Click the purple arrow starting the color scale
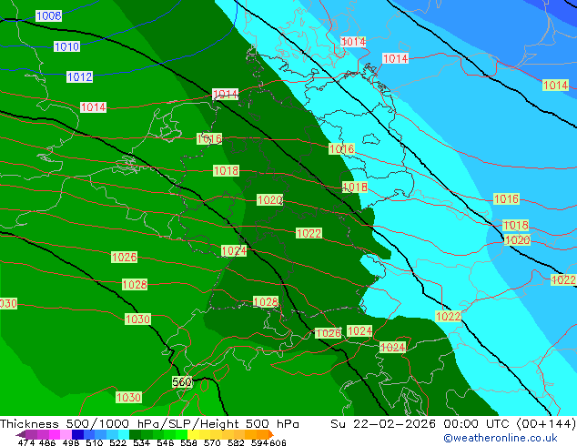The height and width of the screenshot is (446, 577). point(21,434)
